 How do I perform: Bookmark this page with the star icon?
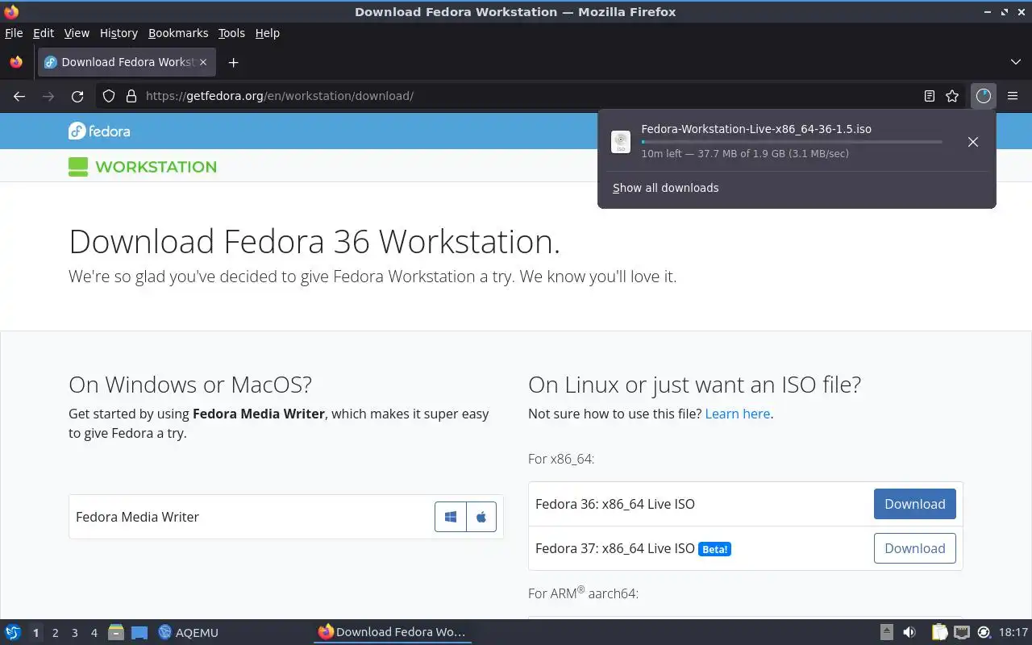tap(952, 96)
